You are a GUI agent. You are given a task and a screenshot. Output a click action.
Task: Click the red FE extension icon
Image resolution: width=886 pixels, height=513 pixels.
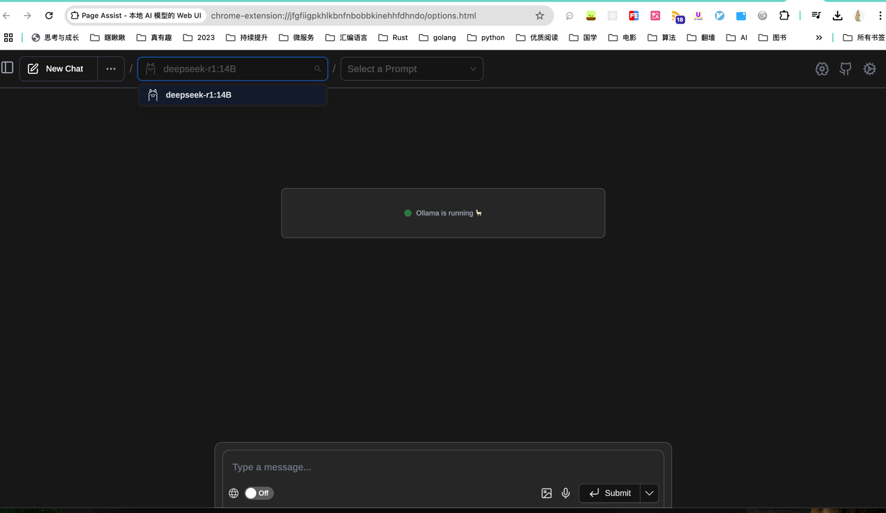coord(634,15)
